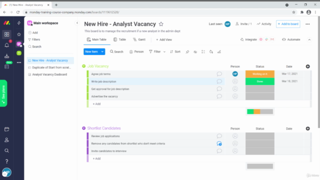Open favorites star in second rail

pos(19,34)
